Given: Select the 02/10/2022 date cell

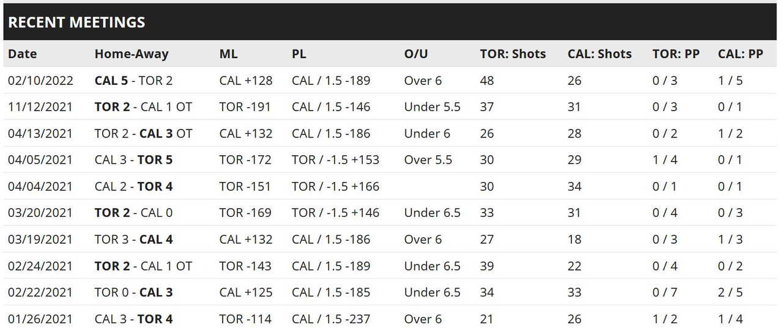Looking at the screenshot, I should [x=40, y=81].
